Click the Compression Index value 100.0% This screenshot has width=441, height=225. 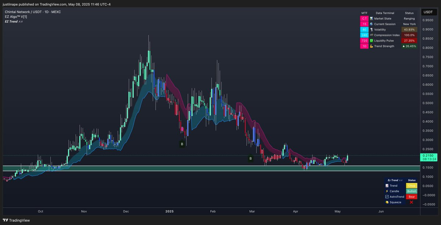coord(409,35)
